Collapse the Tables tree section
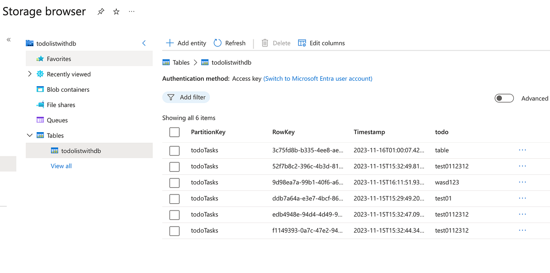The image size is (550, 273). (x=29, y=135)
